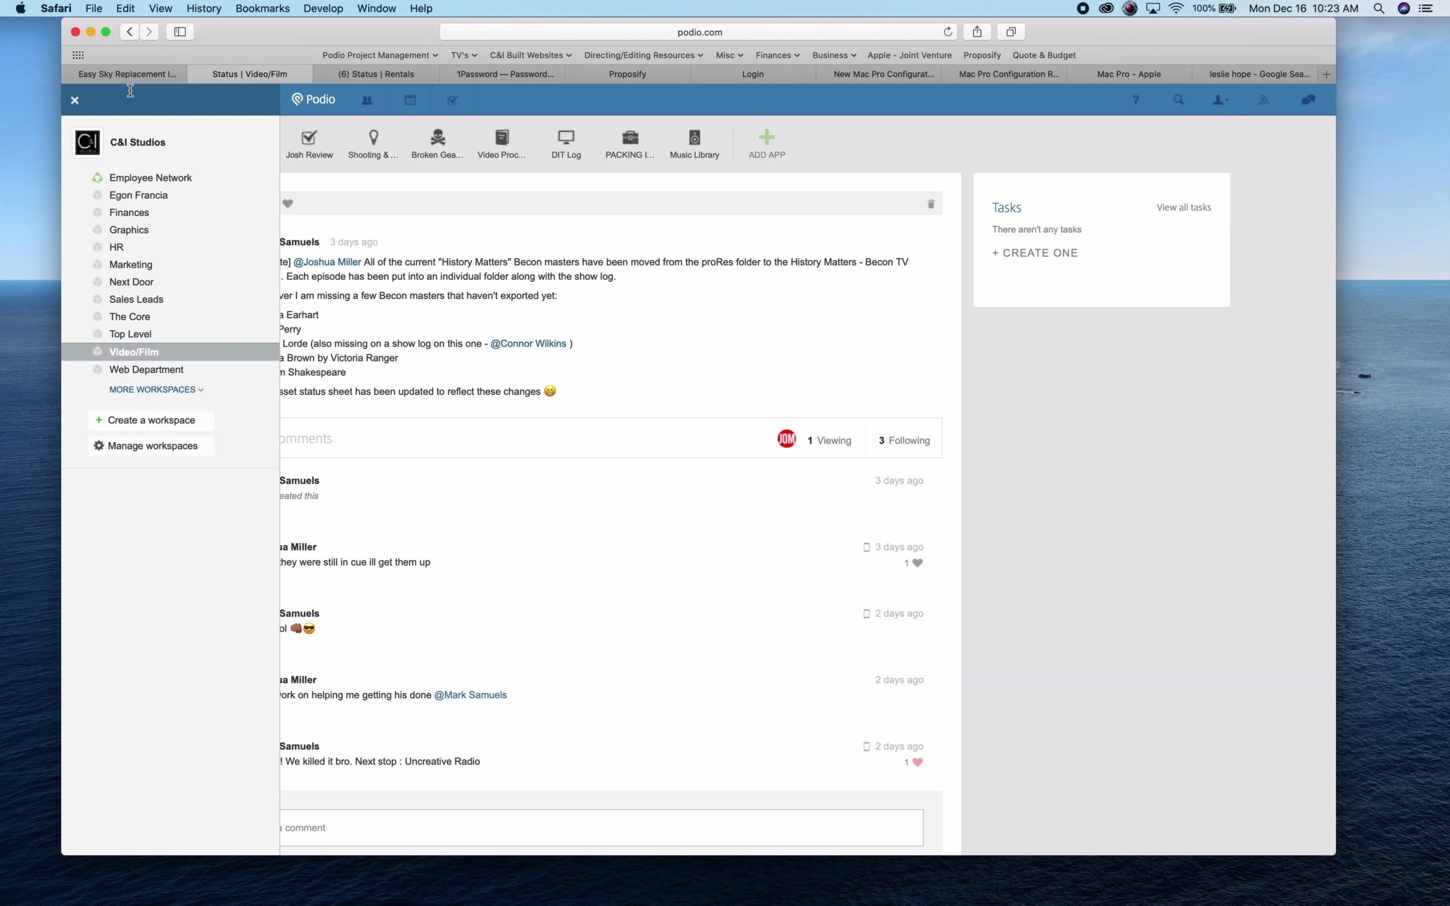Viewport: 1450px width, 906px height.
Task: Open the Music Library app
Action: click(694, 144)
